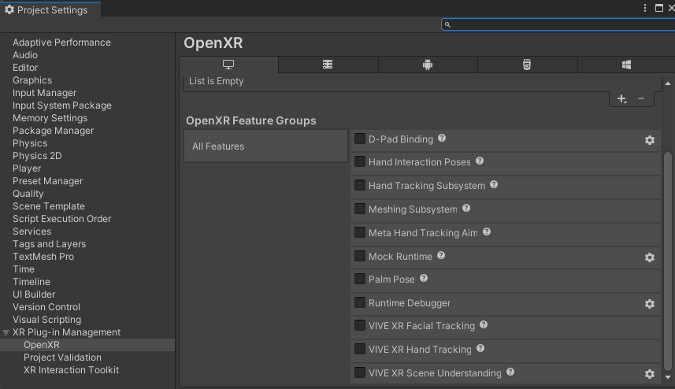This screenshot has height=389, width=675.
Task: Show help for VIVE XR Facial Tracking
Action: pos(484,324)
